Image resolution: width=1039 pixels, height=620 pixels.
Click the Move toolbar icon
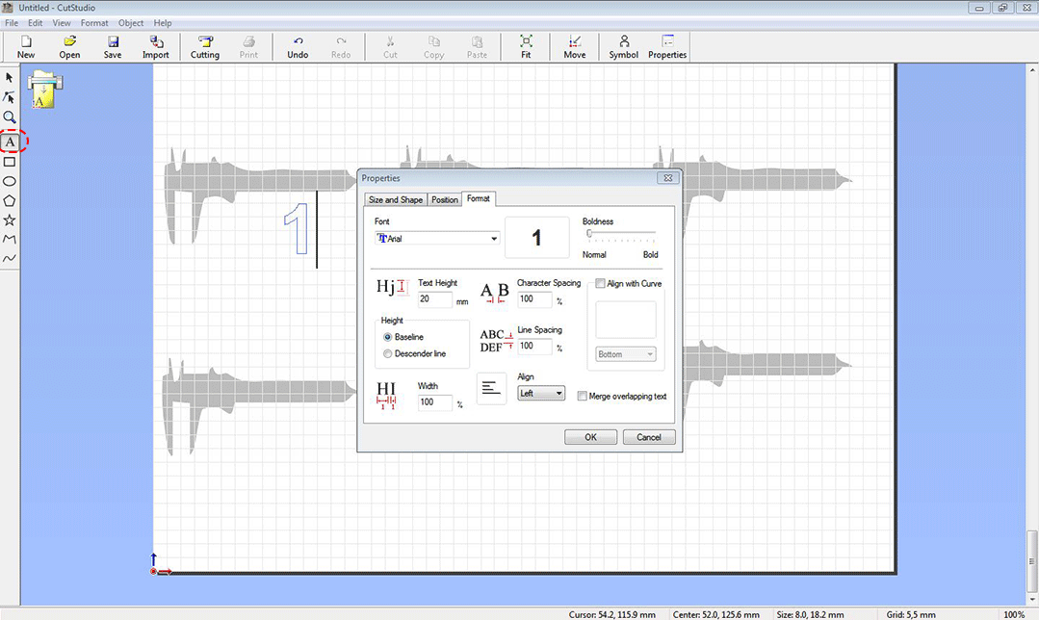coord(575,47)
